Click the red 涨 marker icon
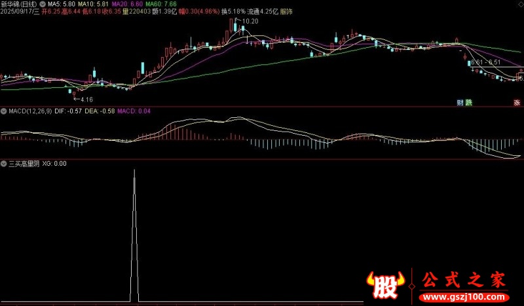The height and width of the screenshot is (306, 524). coord(516,102)
